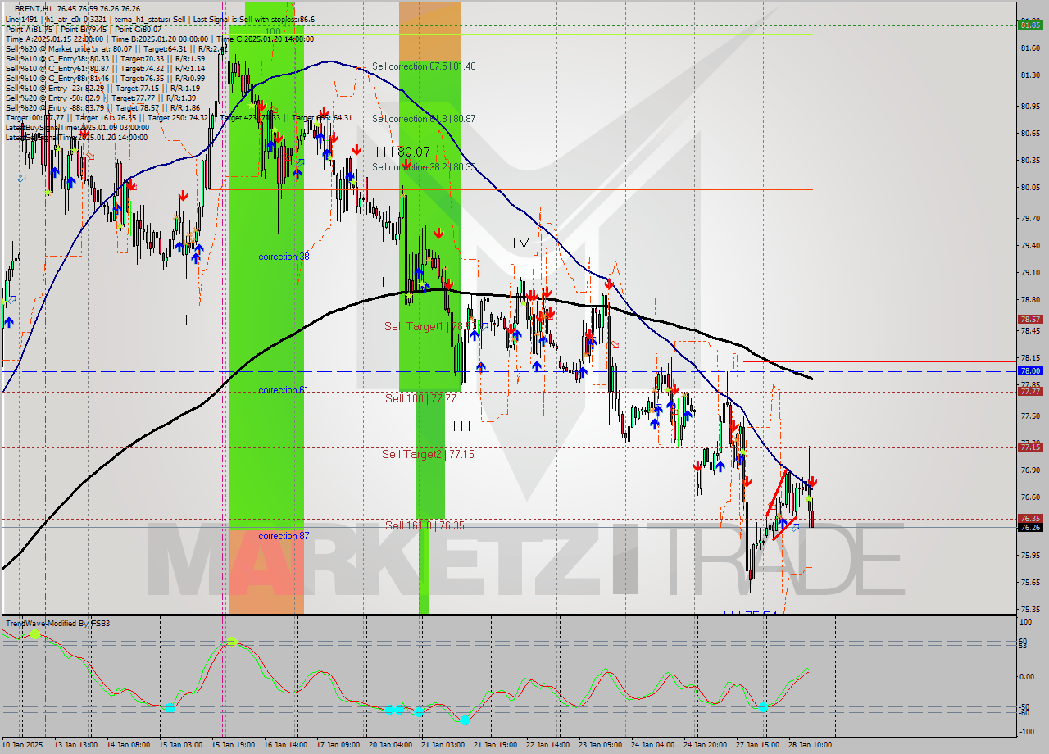Viewport: 1049px width, 754px height.
Task: Click the 78.00 blue price tag
Action: 1030,370
